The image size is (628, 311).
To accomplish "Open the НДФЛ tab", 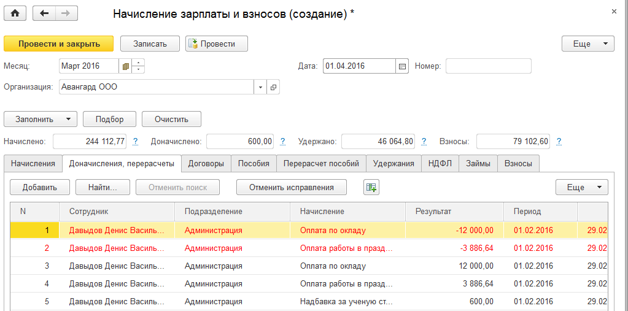I will 440,164.
